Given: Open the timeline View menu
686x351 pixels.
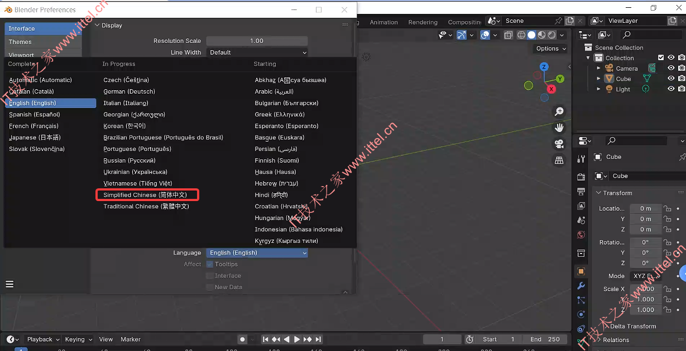Looking at the screenshot, I should (106, 339).
